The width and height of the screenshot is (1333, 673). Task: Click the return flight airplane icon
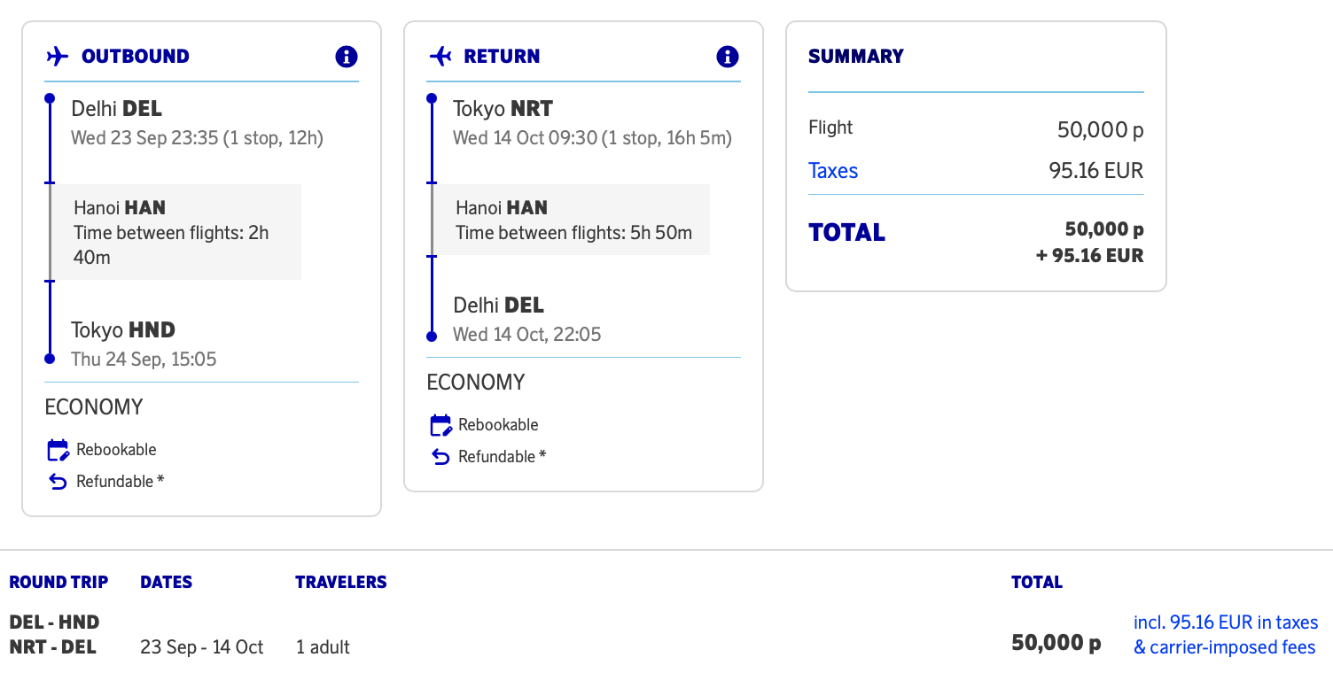440,56
